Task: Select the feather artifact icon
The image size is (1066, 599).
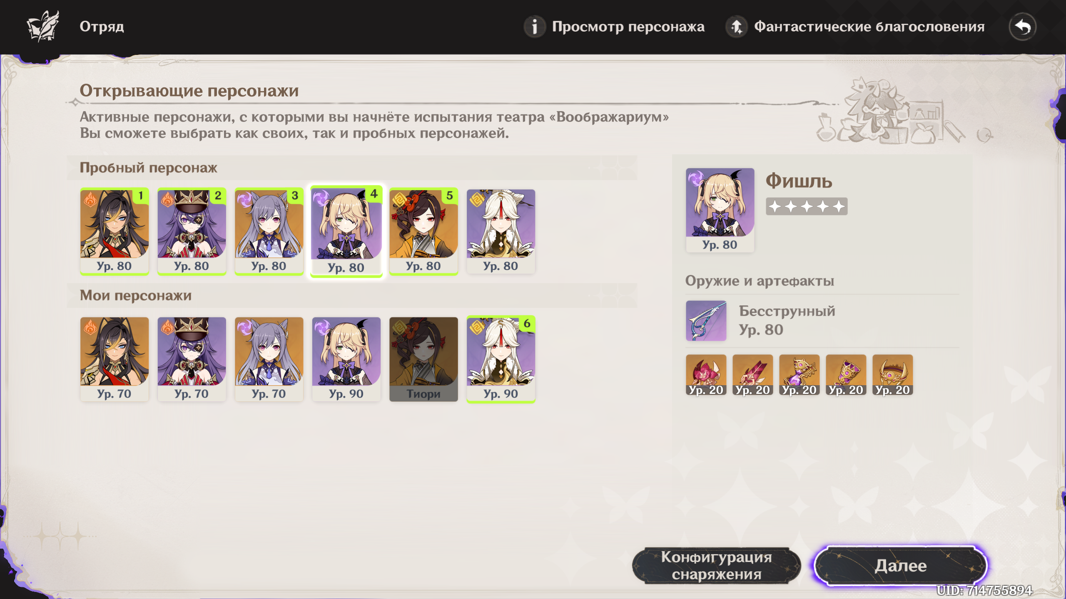Action: tap(752, 375)
